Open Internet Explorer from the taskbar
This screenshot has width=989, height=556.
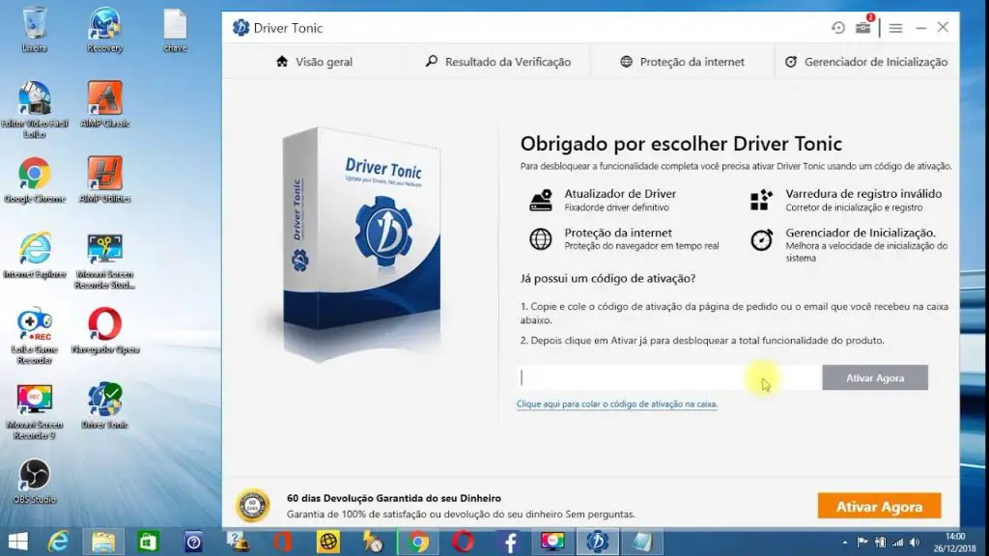pos(58,542)
